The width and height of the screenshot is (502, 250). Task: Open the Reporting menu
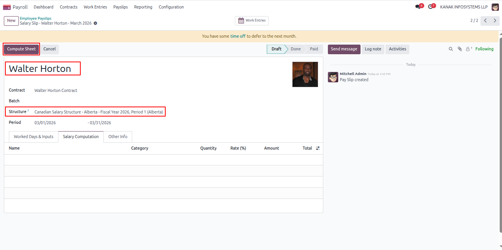(143, 7)
